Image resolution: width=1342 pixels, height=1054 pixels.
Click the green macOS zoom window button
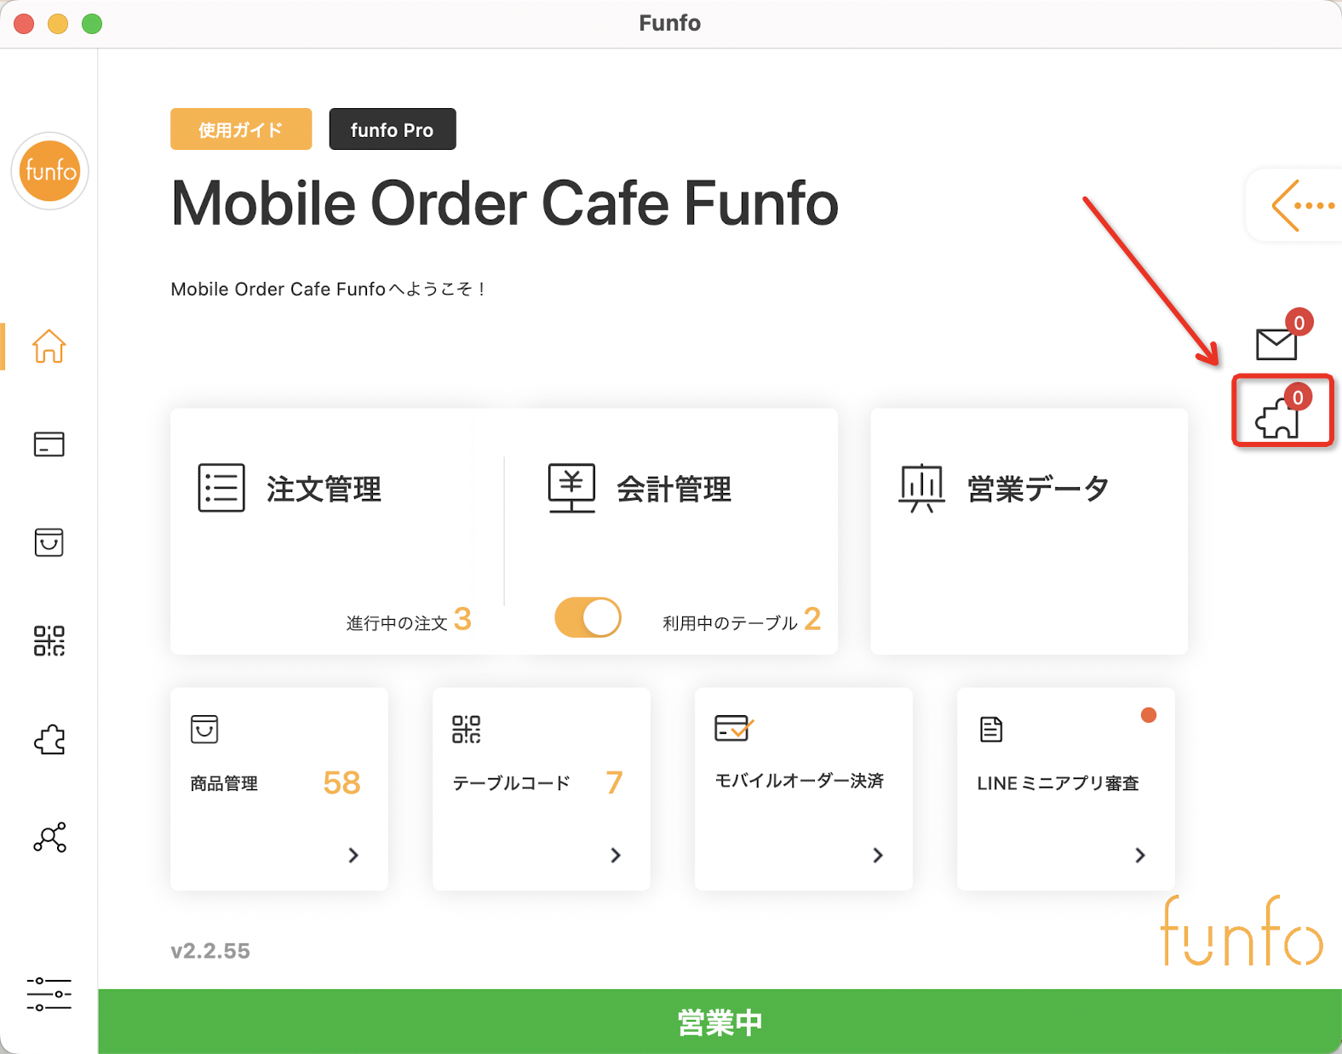tap(92, 24)
